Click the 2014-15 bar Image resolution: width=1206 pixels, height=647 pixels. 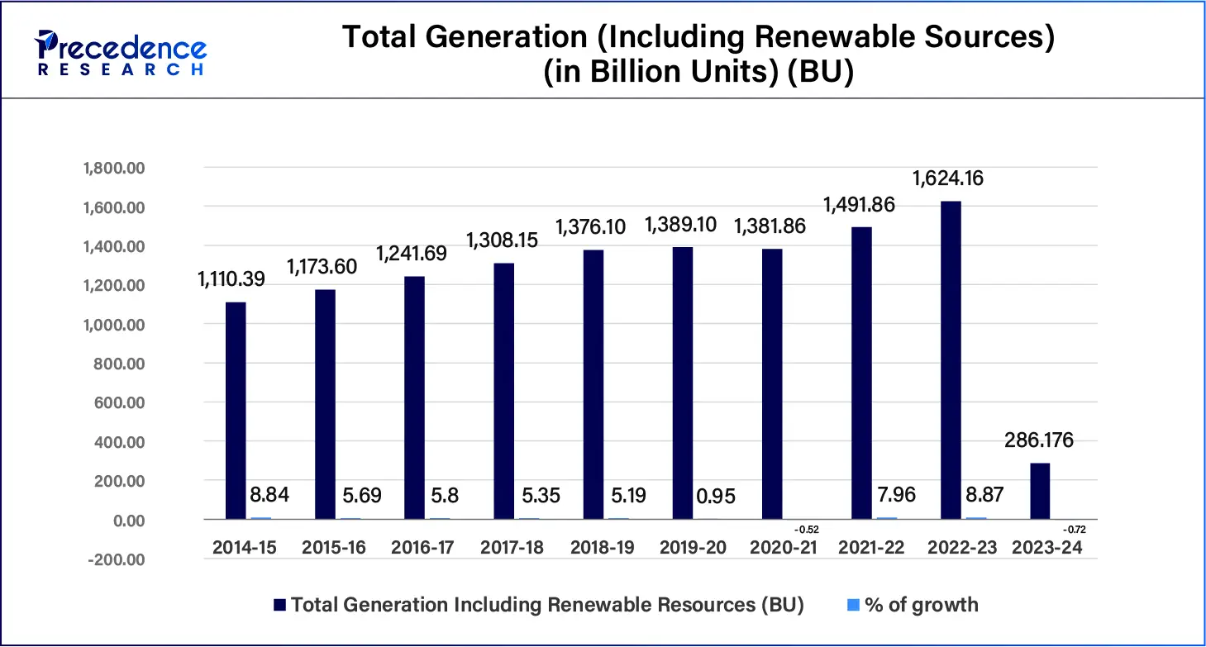236,411
